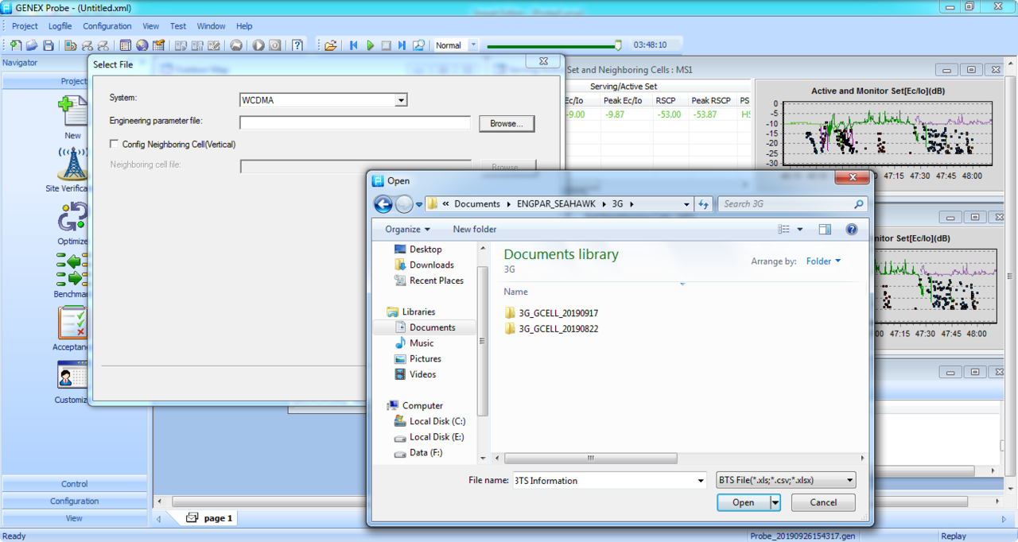Click the Change your view icon
This screenshot has width=1018, height=542.
[x=784, y=229]
